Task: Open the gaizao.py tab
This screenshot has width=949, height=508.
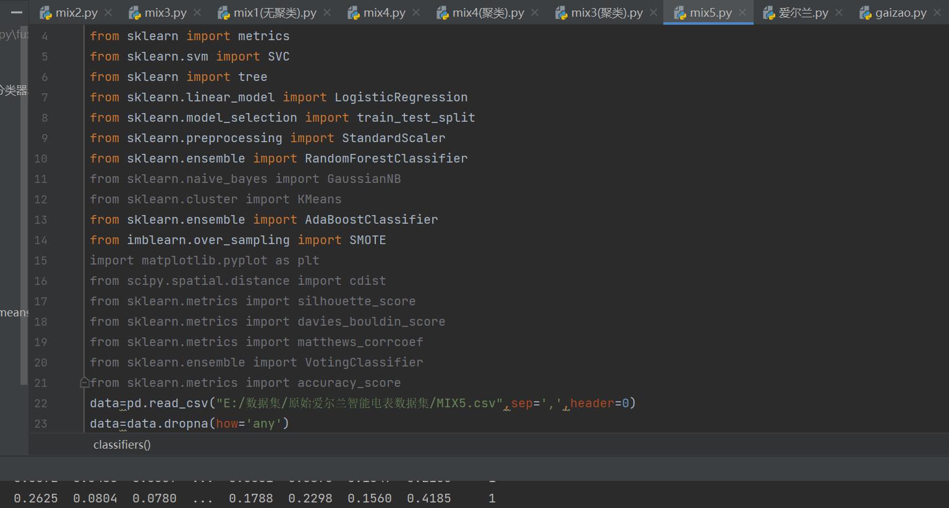Action: coord(901,12)
